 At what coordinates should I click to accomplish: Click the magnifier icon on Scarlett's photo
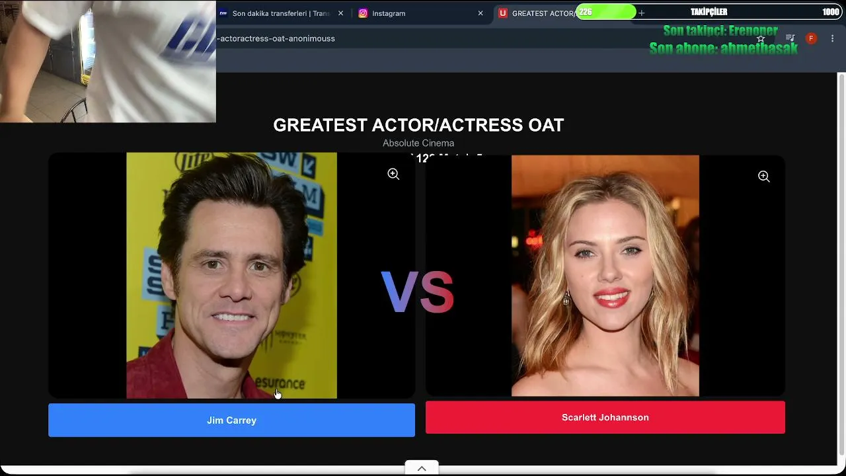pos(763,177)
